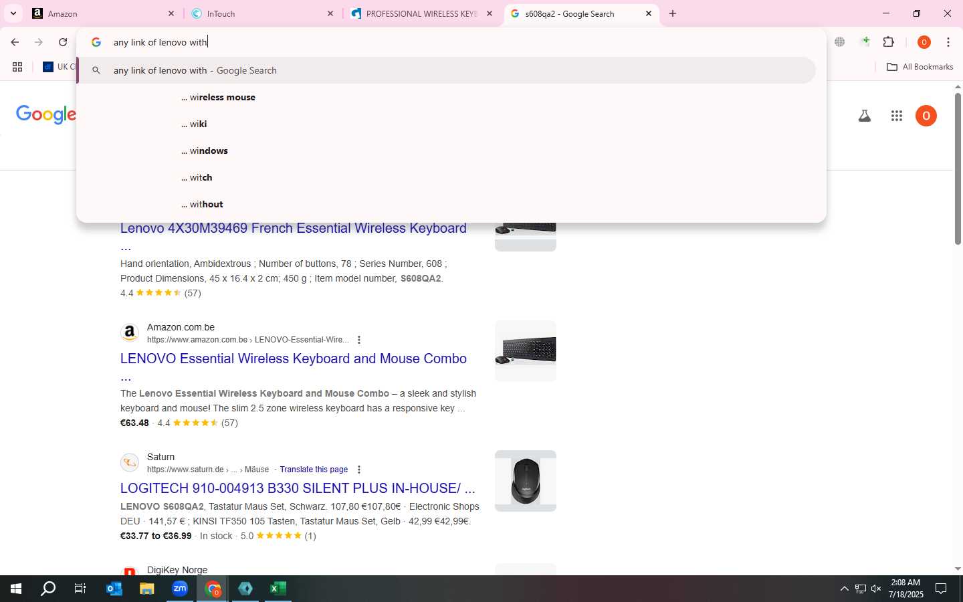
Task: Switch to the PROFESSIONAL WIRELESS KEYB tab
Action: point(421,13)
